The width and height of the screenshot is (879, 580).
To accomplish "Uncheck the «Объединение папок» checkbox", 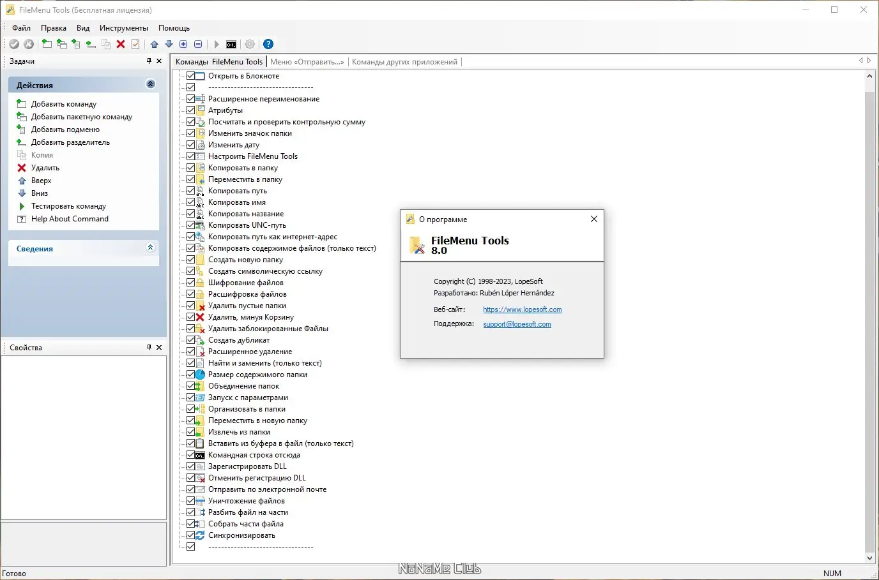I will [190, 386].
